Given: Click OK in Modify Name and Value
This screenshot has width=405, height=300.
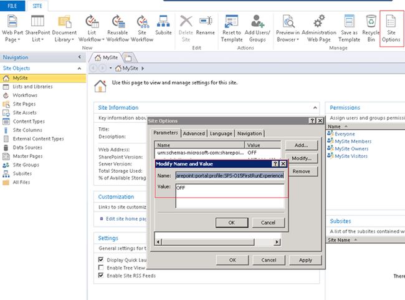Looking at the screenshot, I should (231, 223).
